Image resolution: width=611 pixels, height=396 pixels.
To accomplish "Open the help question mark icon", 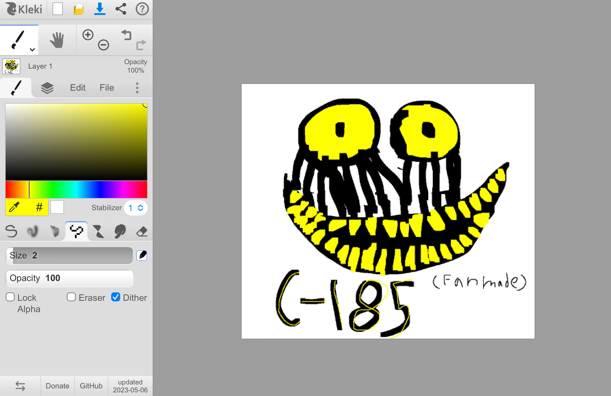I will [x=142, y=9].
